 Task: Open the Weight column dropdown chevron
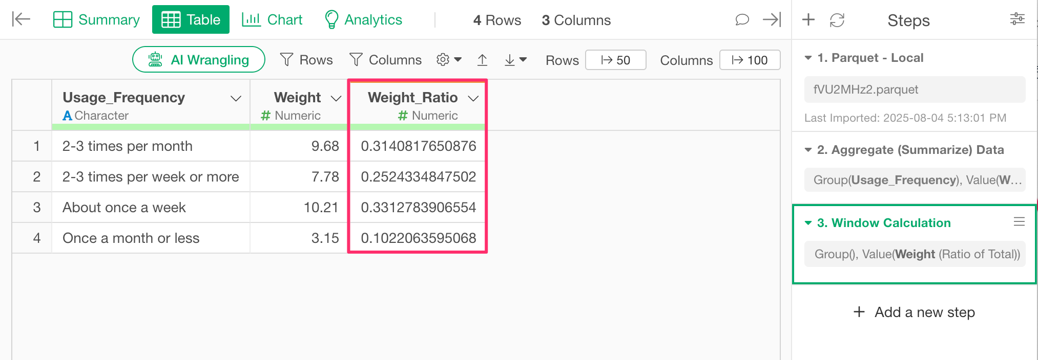(x=336, y=98)
